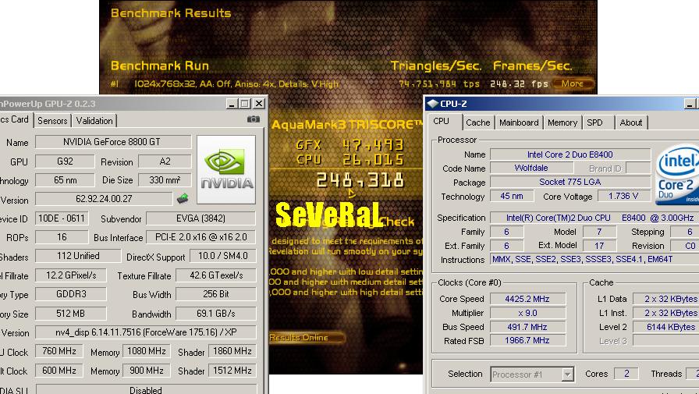Viewport: 699px width, 394px height.
Task: Click the Device ID 10DE - 0611 field
Action: tap(62, 218)
